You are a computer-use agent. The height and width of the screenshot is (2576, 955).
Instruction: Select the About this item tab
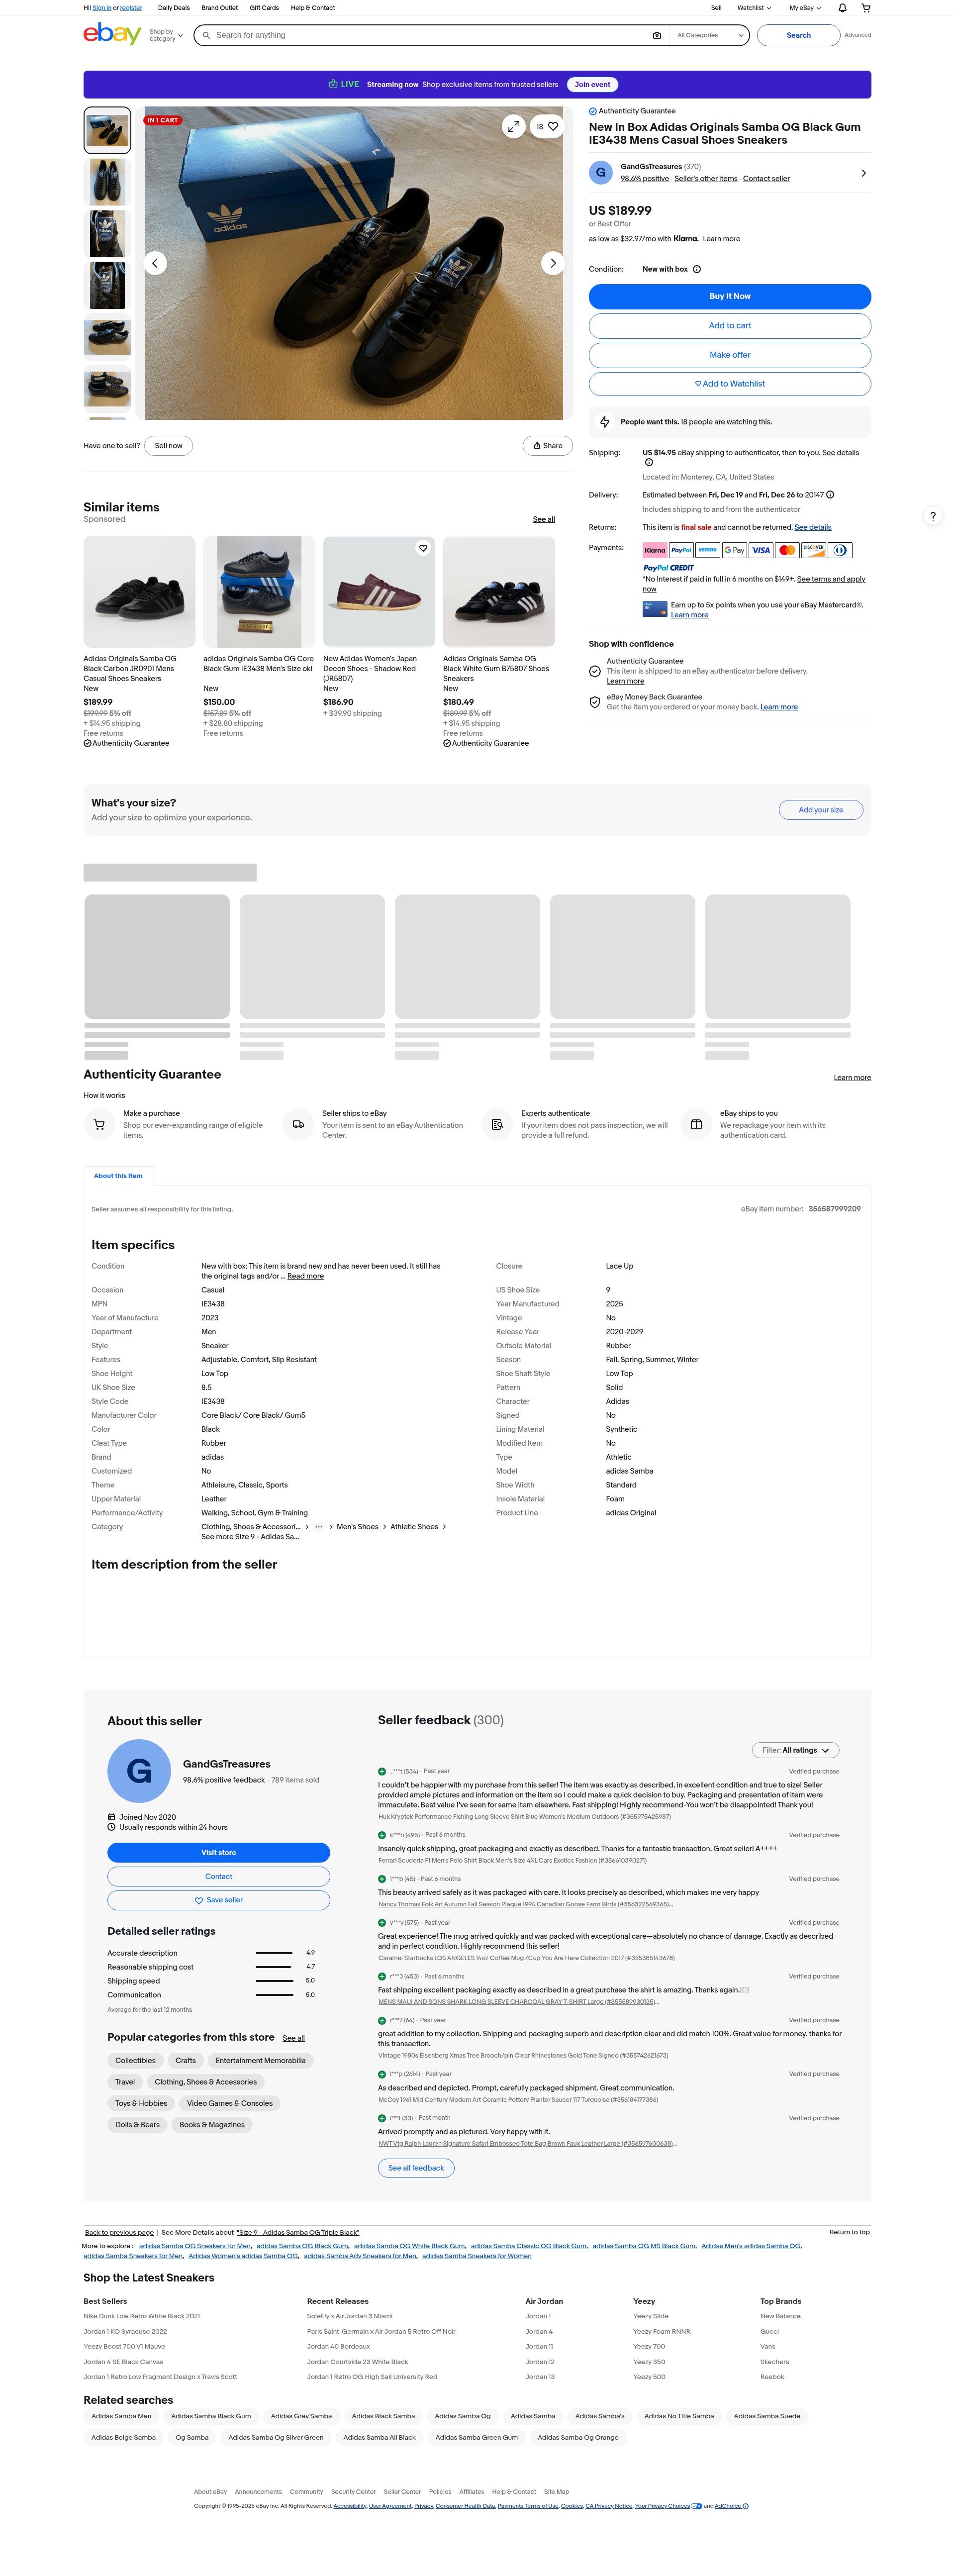pos(118,1176)
